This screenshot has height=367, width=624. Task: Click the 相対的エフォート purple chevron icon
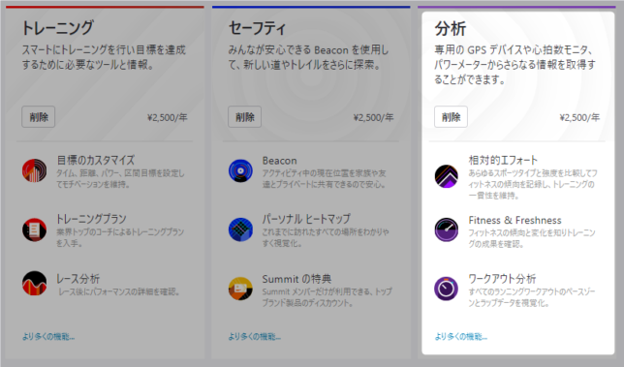(446, 176)
